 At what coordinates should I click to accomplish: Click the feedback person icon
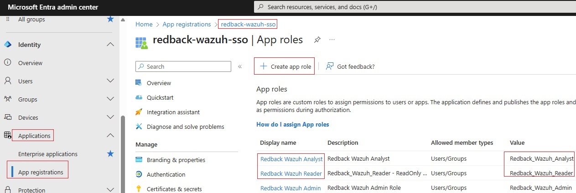(x=330, y=66)
